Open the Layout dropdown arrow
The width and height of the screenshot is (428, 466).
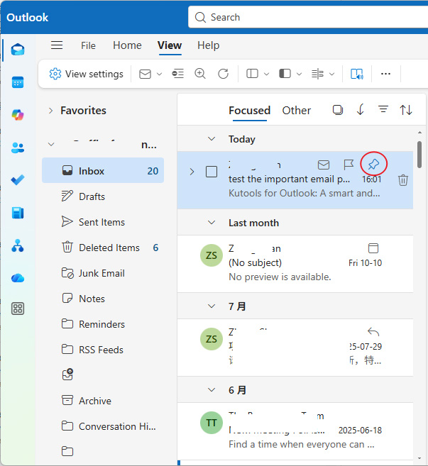tap(266, 74)
